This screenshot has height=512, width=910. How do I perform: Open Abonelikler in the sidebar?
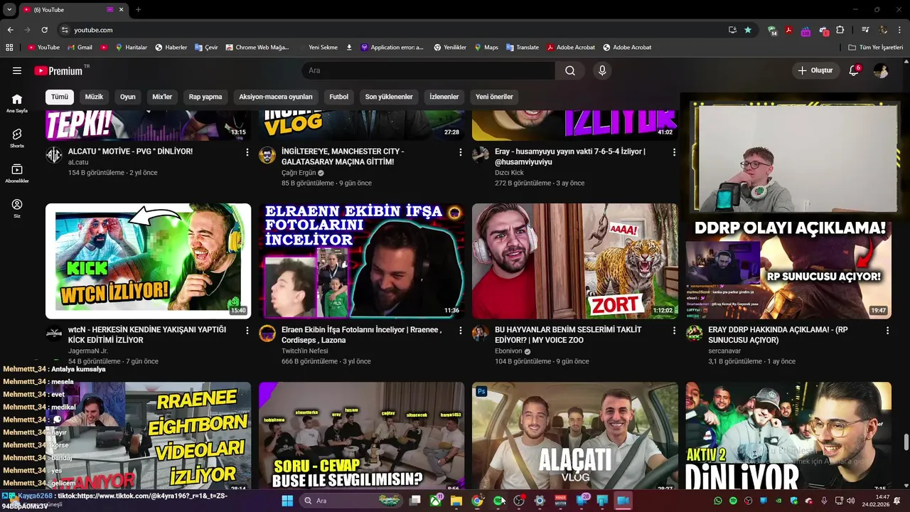tap(17, 174)
